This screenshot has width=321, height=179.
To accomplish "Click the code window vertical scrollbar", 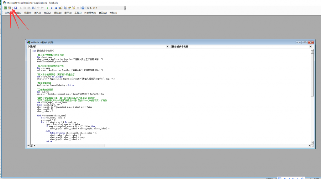I will click(312, 94).
